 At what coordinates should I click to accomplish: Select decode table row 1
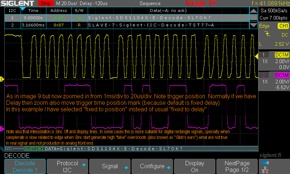coord(127,18)
